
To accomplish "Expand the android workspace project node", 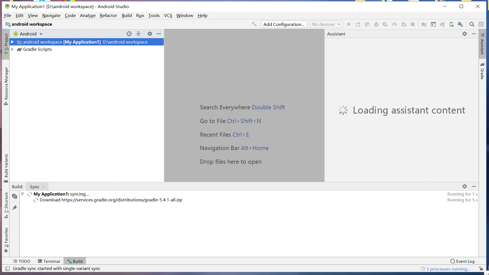I will (x=12, y=42).
